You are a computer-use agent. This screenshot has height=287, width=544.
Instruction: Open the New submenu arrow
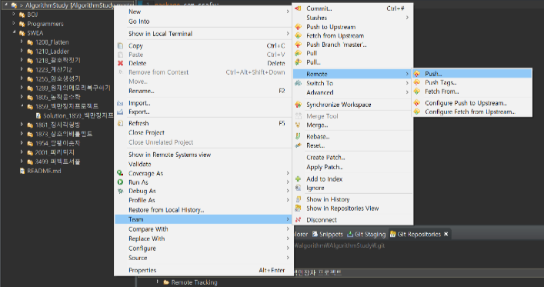pyautogui.click(x=288, y=12)
